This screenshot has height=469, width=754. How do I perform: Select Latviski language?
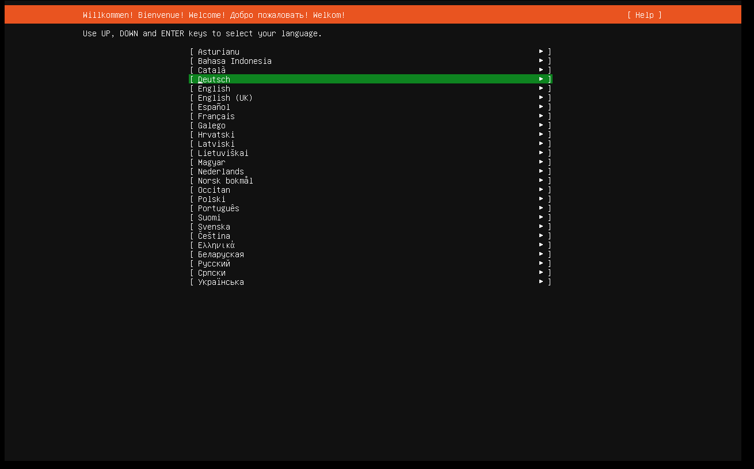[216, 144]
